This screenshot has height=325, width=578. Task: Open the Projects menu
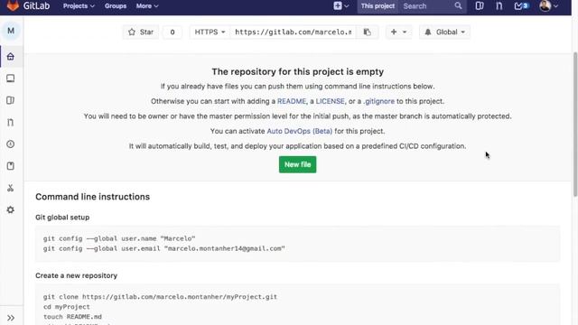(79, 6)
